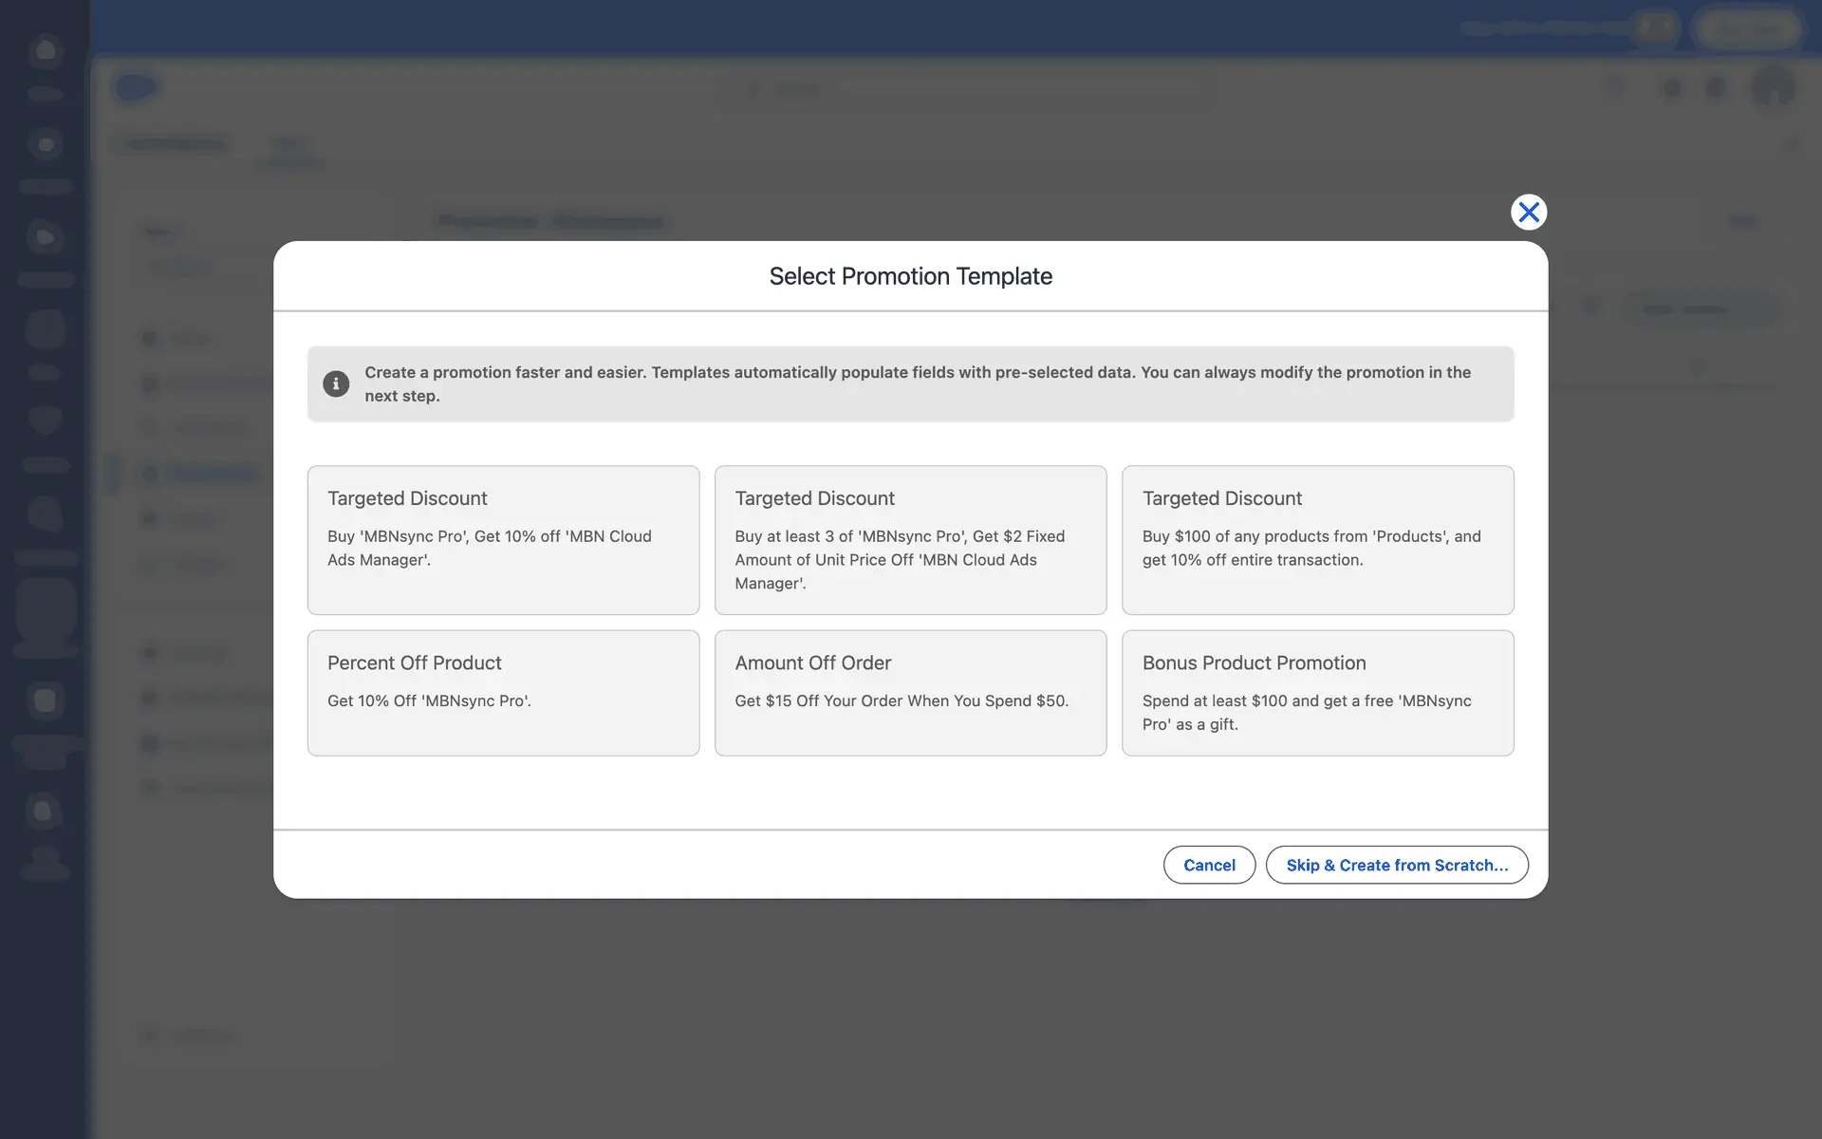Click the blurred Salesforce cloud logo
The height and width of the screenshot is (1139, 1822).
(136, 88)
